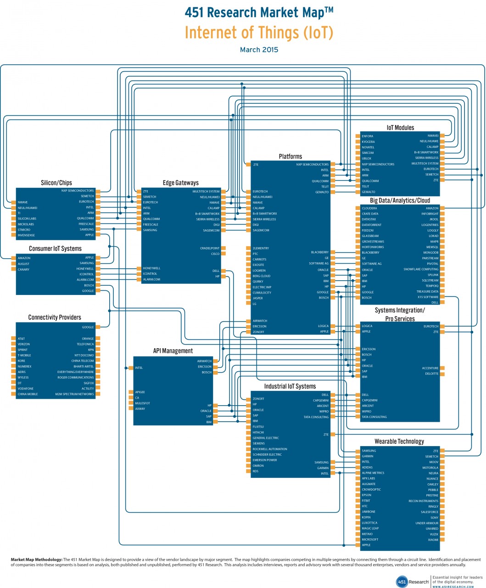This screenshot has width=486, height=588.
Task: Select SIGFOX in Connectivity Providers
Action: click(x=89, y=383)
